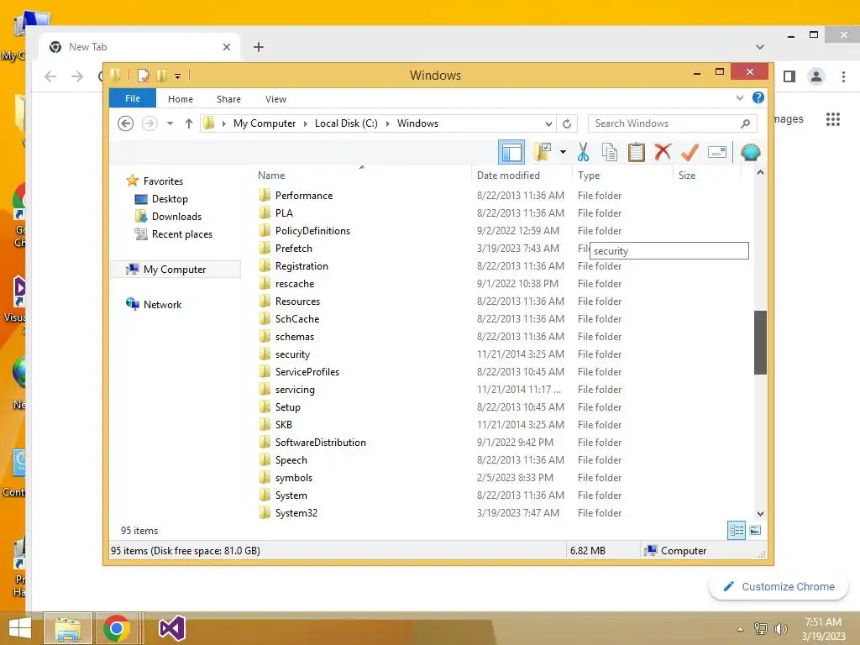Delete item using the red X icon

click(x=663, y=152)
